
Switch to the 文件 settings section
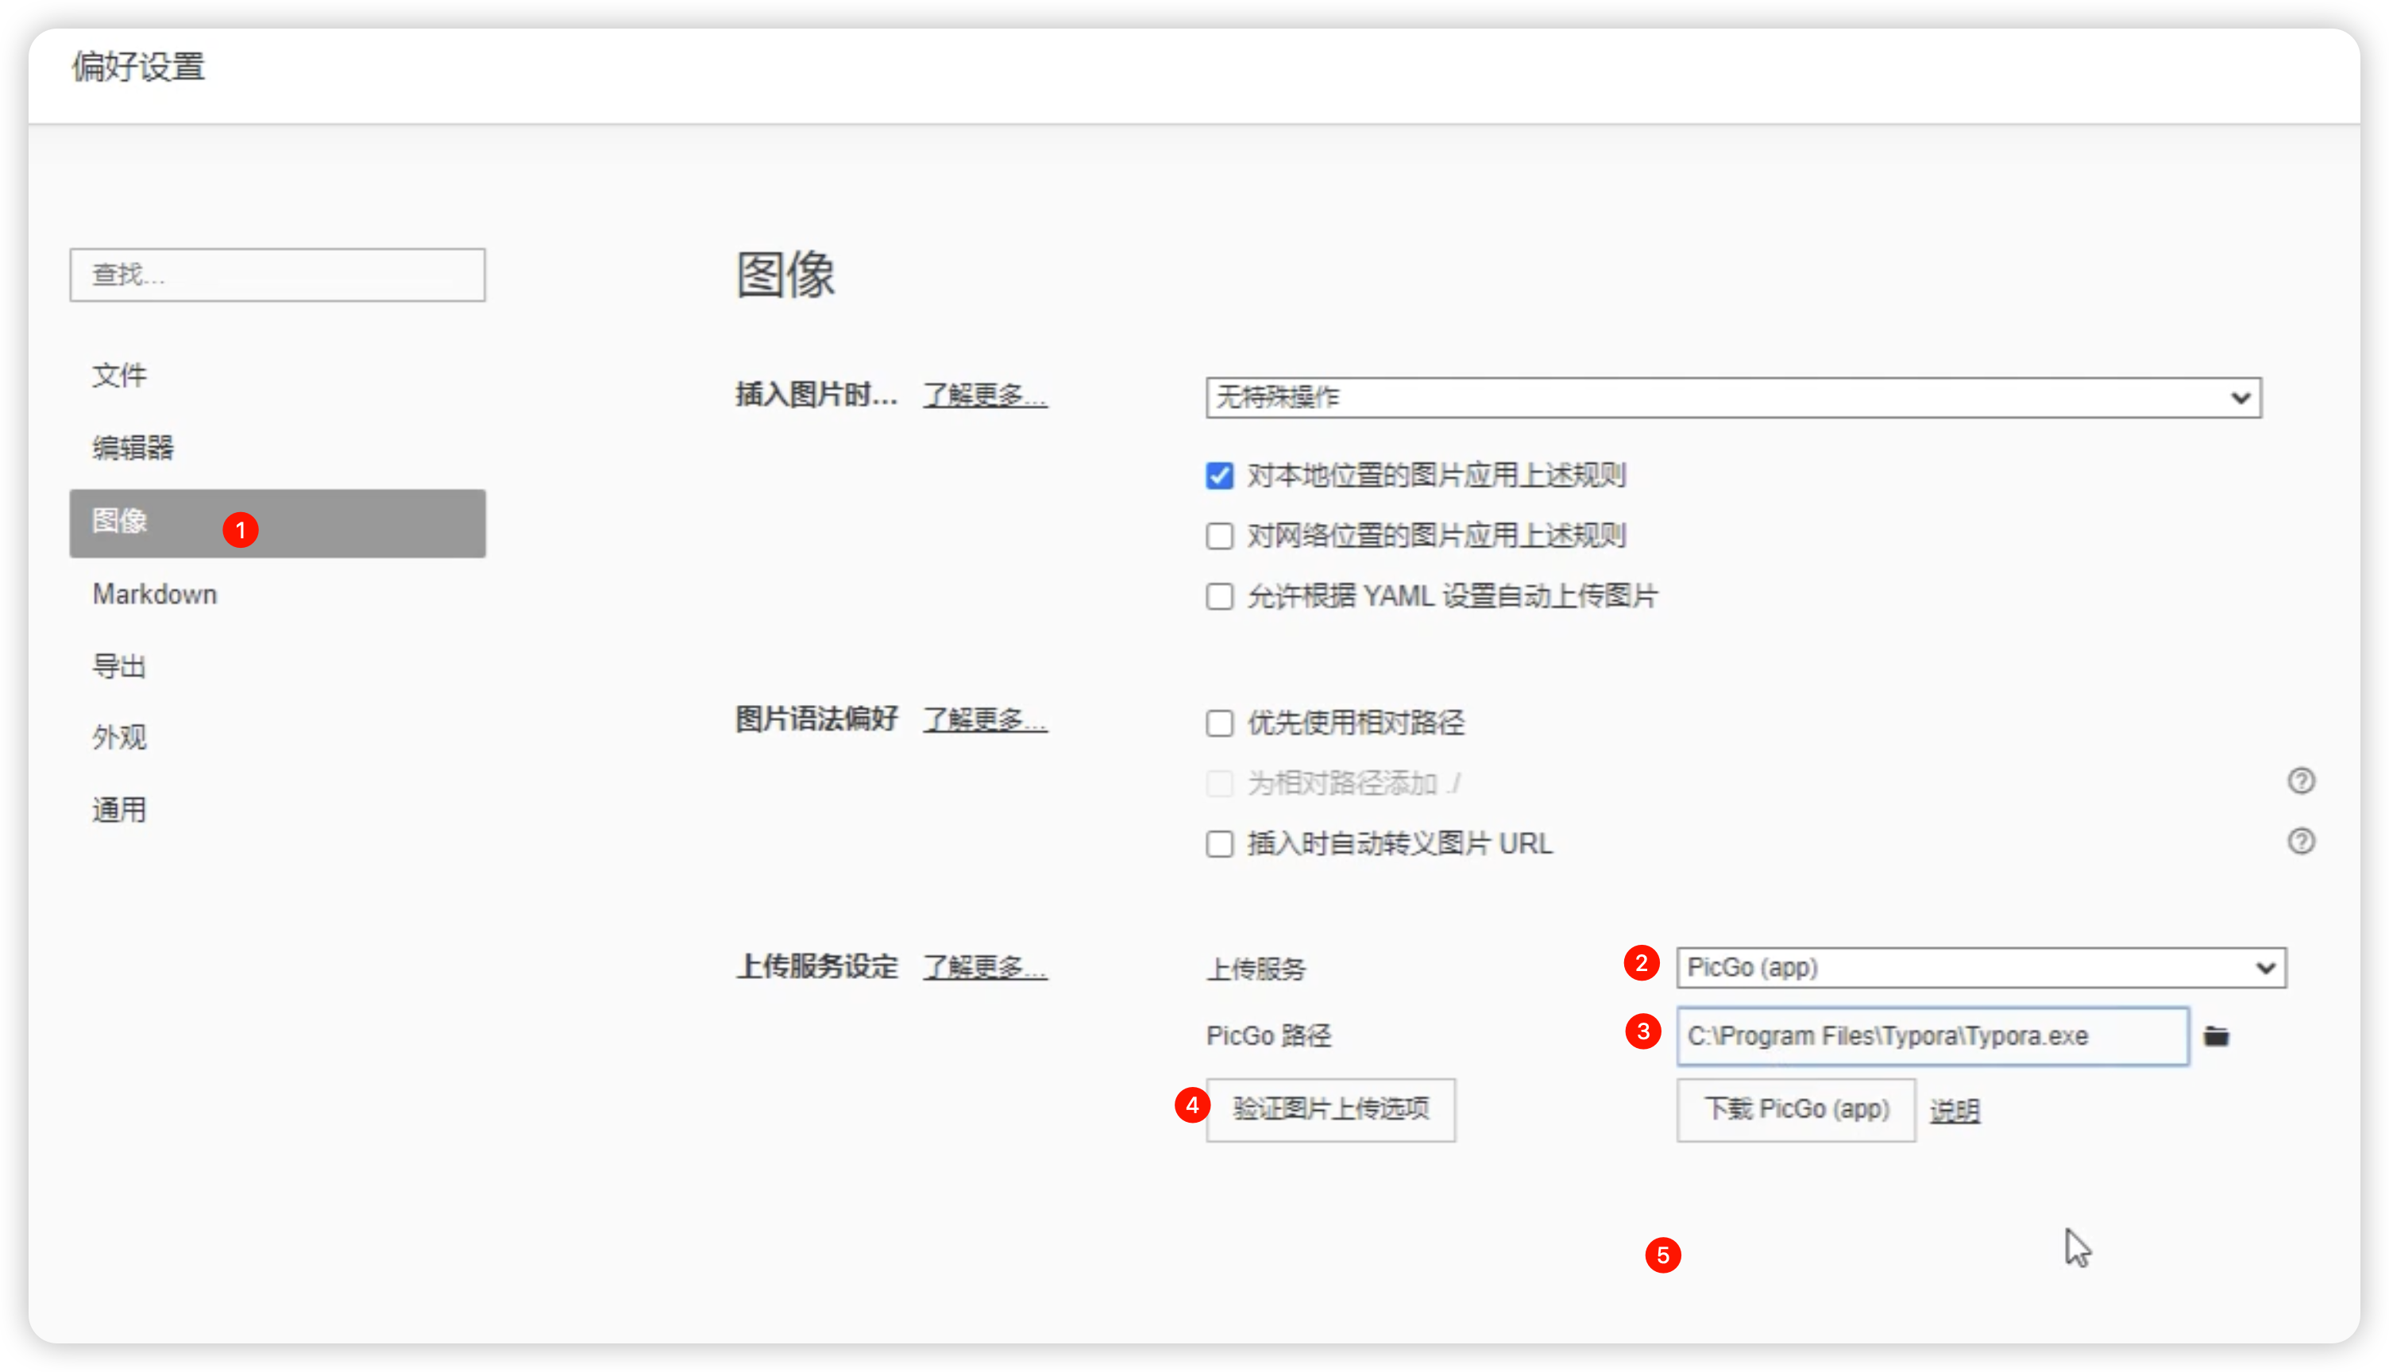[120, 375]
